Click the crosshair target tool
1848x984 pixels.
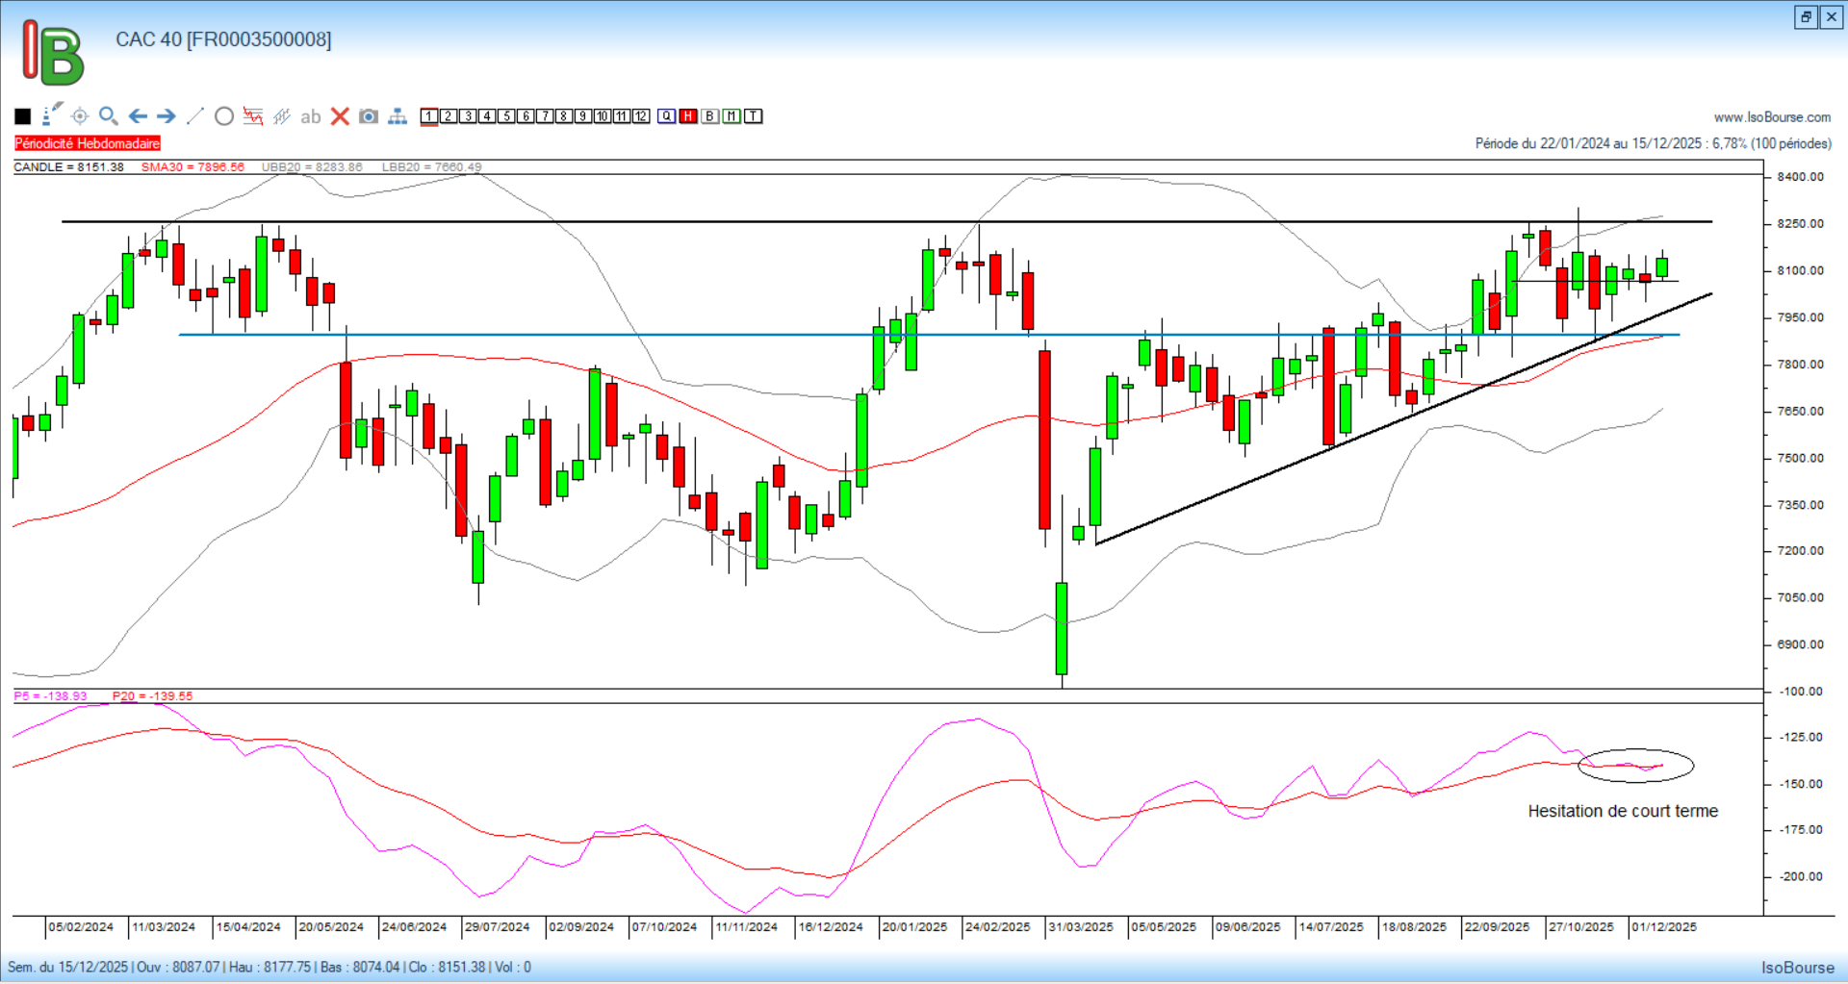[80, 116]
